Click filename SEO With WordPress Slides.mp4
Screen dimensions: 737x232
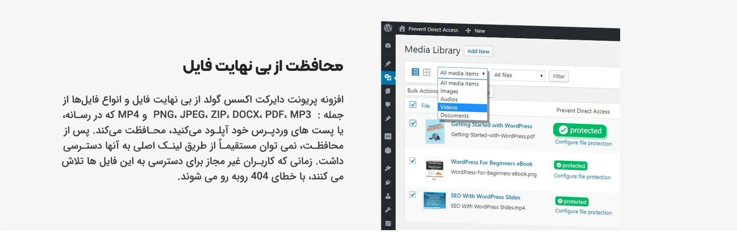pyautogui.click(x=488, y=207)
